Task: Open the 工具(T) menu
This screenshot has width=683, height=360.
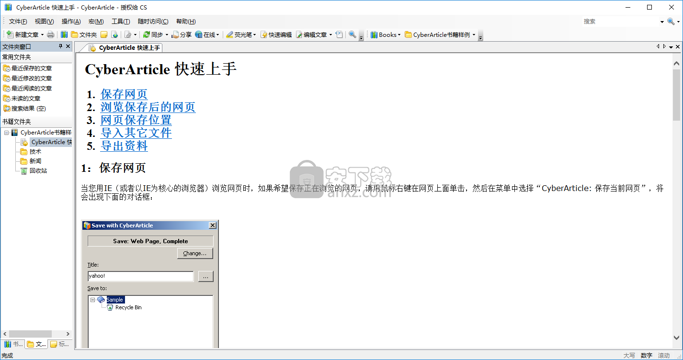Action: [x=121, y=21]
